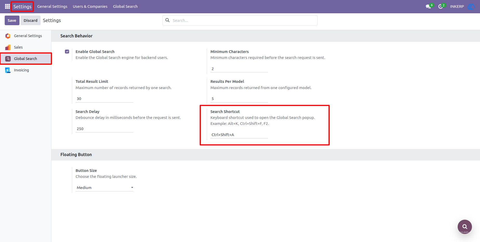Click the floating Global Search launcher button
This screenshot has width=480, height=242.
click(465, 227)
